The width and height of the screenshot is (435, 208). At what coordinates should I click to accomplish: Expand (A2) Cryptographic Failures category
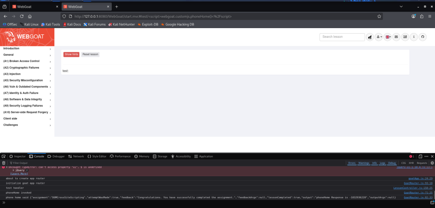click(x=27, y=67)
